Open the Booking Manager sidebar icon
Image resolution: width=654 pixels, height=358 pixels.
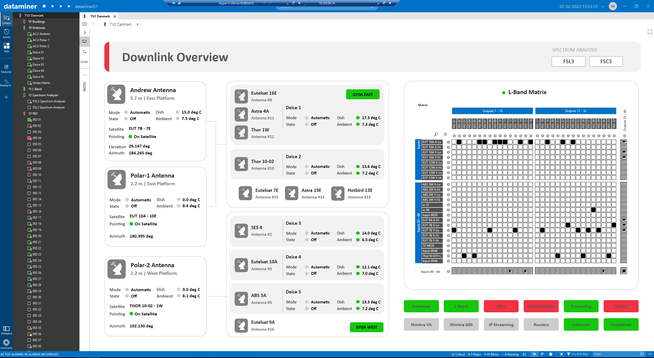[6, 83]
